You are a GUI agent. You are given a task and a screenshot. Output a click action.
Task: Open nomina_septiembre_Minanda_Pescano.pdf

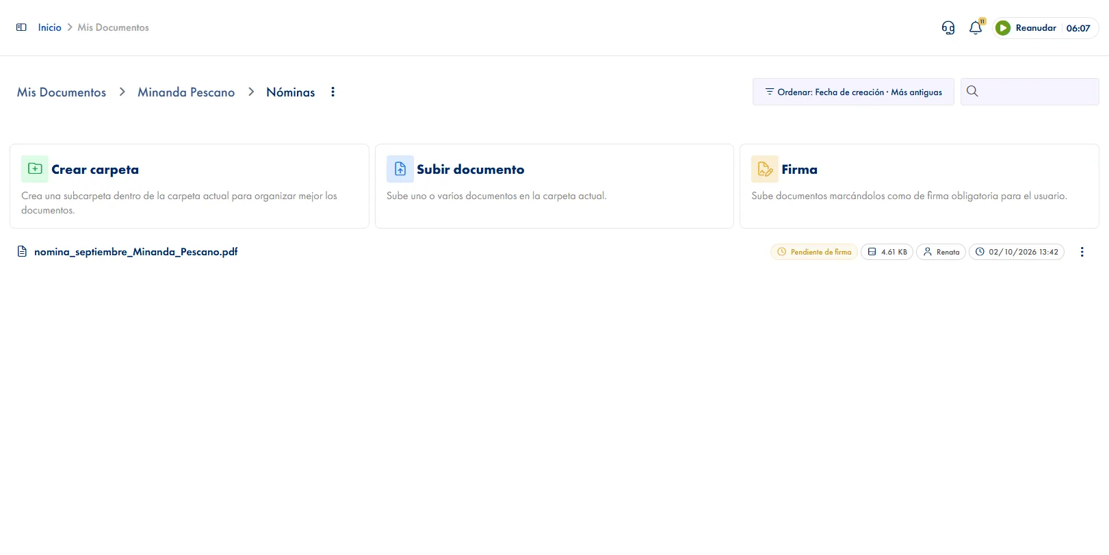point(136,252)
